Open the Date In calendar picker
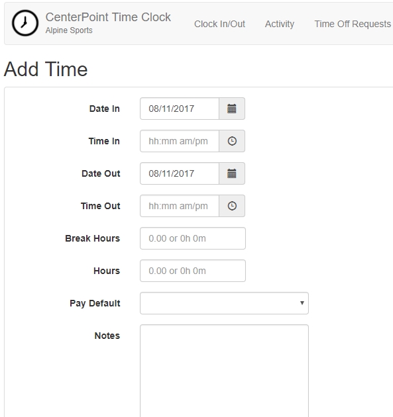Viewport: 393px width, 417px height. point(232,109)
